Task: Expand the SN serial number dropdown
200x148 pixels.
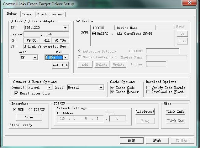Action: click(x=65, y=28)
